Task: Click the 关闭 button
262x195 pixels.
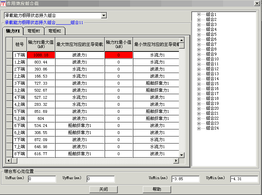Action: [x=103, y=189]
